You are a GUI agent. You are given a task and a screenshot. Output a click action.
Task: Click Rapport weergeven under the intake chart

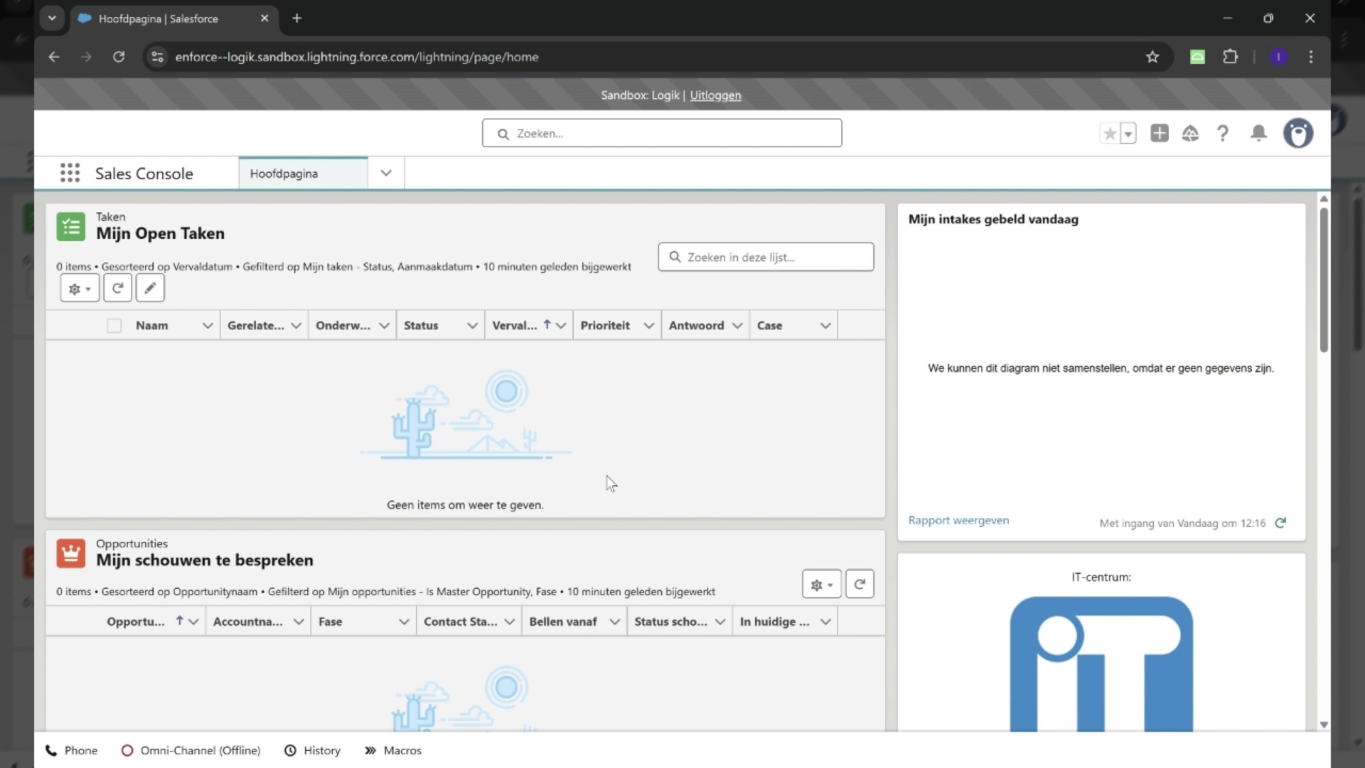(958, 520)
